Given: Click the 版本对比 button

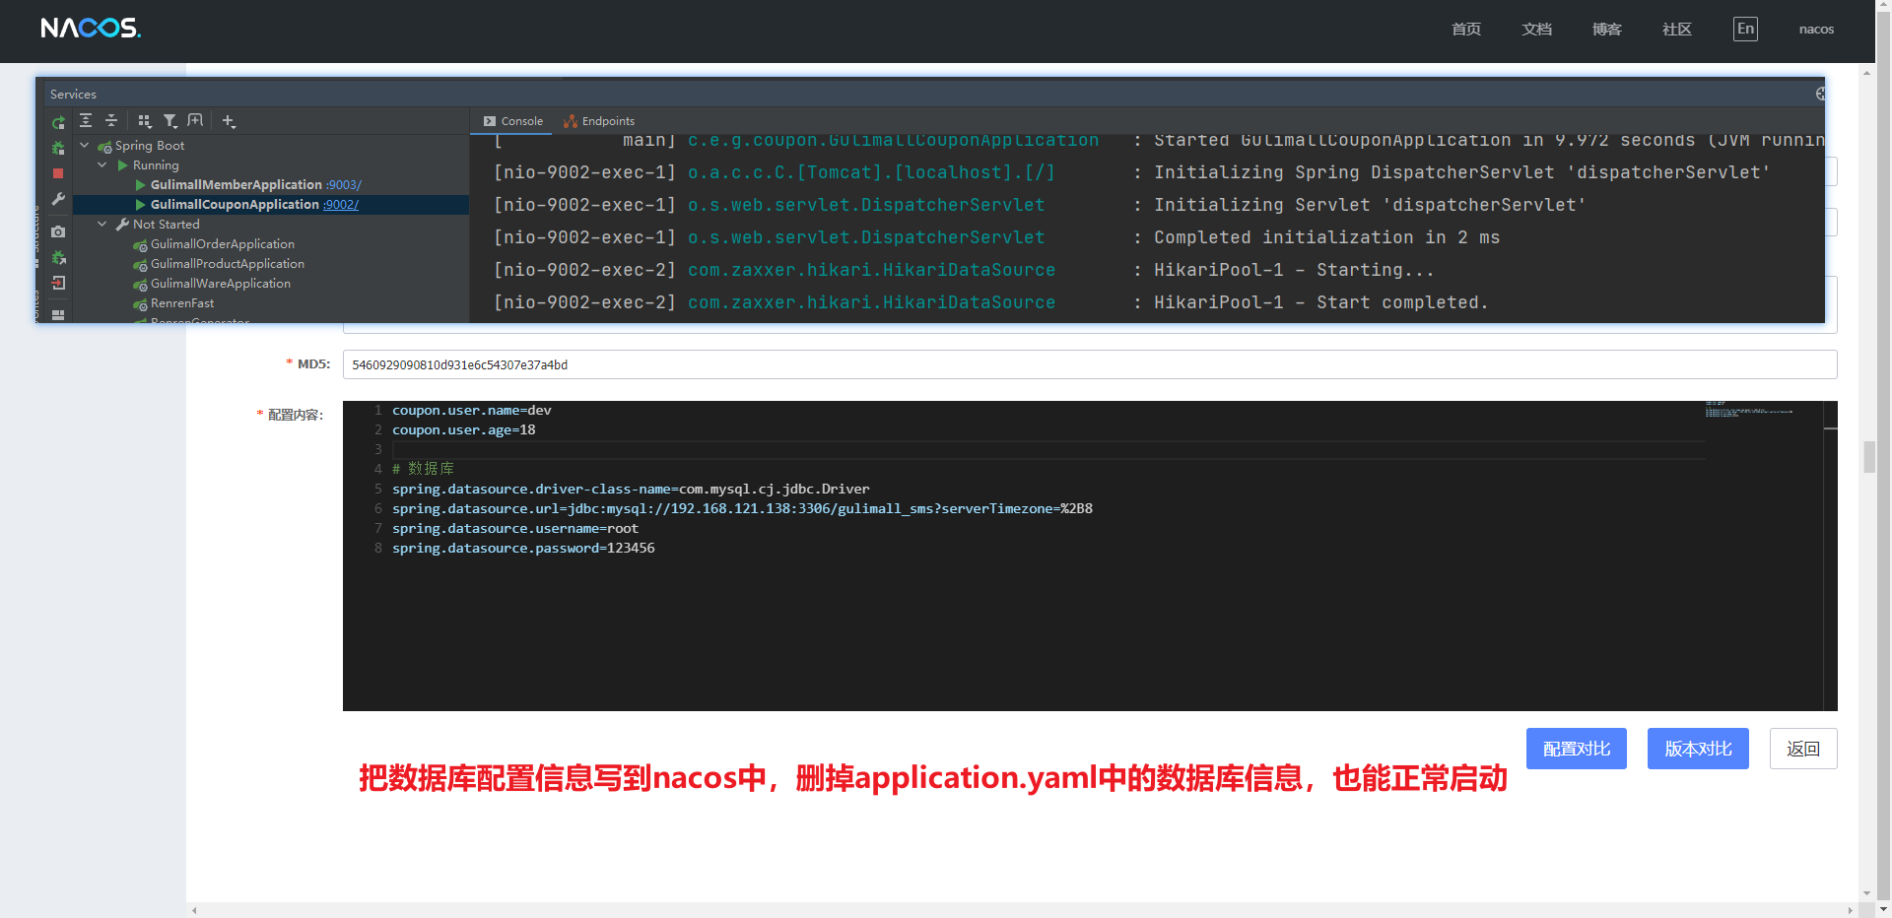Looking at the screenshot, I should pyautogui.click(x=1698, y=749).
